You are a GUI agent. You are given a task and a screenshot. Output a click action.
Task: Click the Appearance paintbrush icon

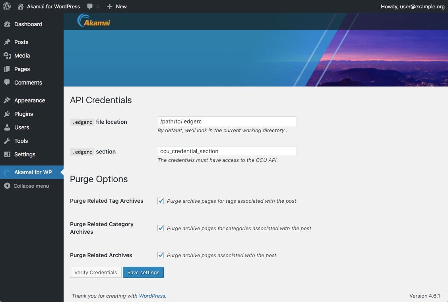[x=7, y=100]
